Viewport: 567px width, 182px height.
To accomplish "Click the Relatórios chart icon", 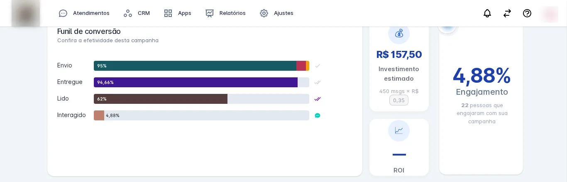I will pos(210,13).
